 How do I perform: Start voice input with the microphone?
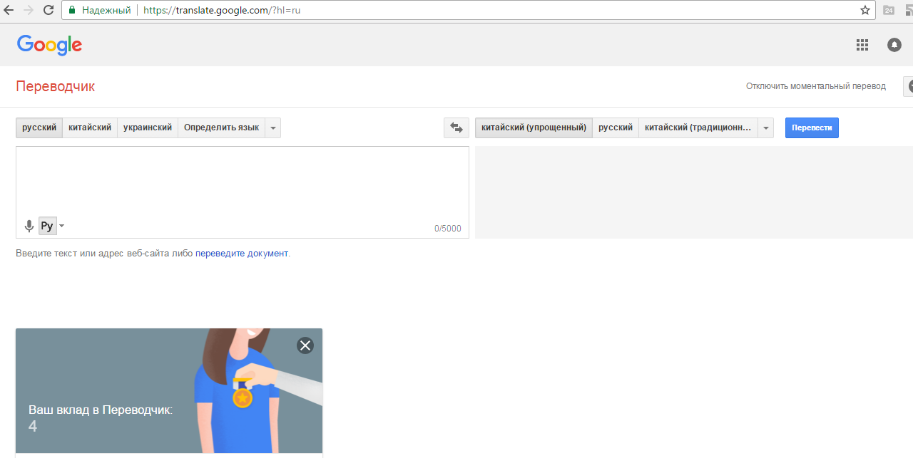pyautogui.click(x=29, y=227)
